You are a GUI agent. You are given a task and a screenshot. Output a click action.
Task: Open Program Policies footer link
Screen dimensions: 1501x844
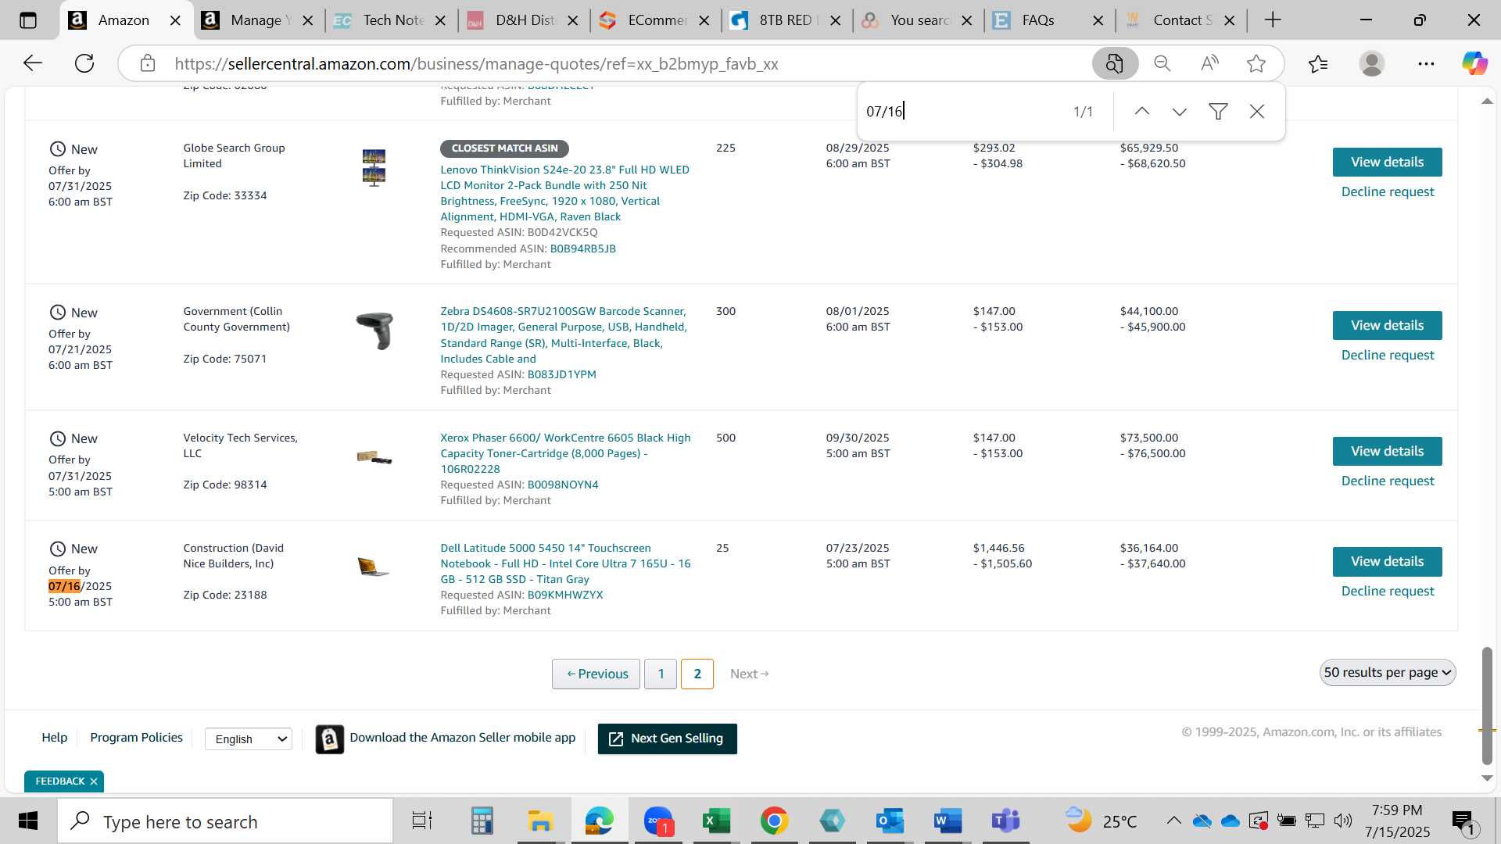pyautogui.click(x=136, y=738)
